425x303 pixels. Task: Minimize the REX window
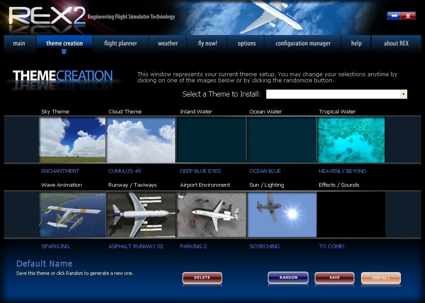(x=394, y=16)
